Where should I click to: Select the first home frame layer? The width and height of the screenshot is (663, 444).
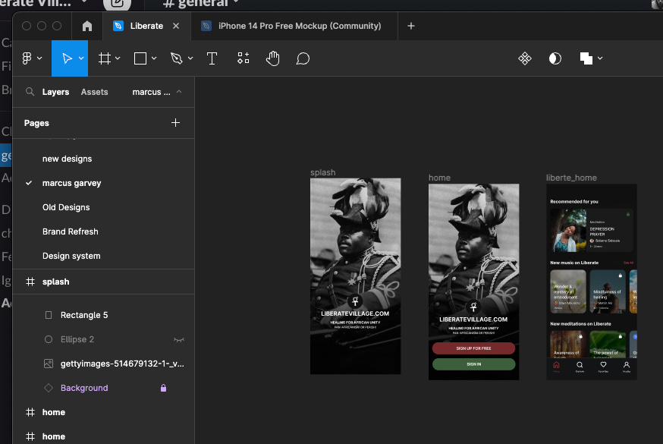[104, 412]
